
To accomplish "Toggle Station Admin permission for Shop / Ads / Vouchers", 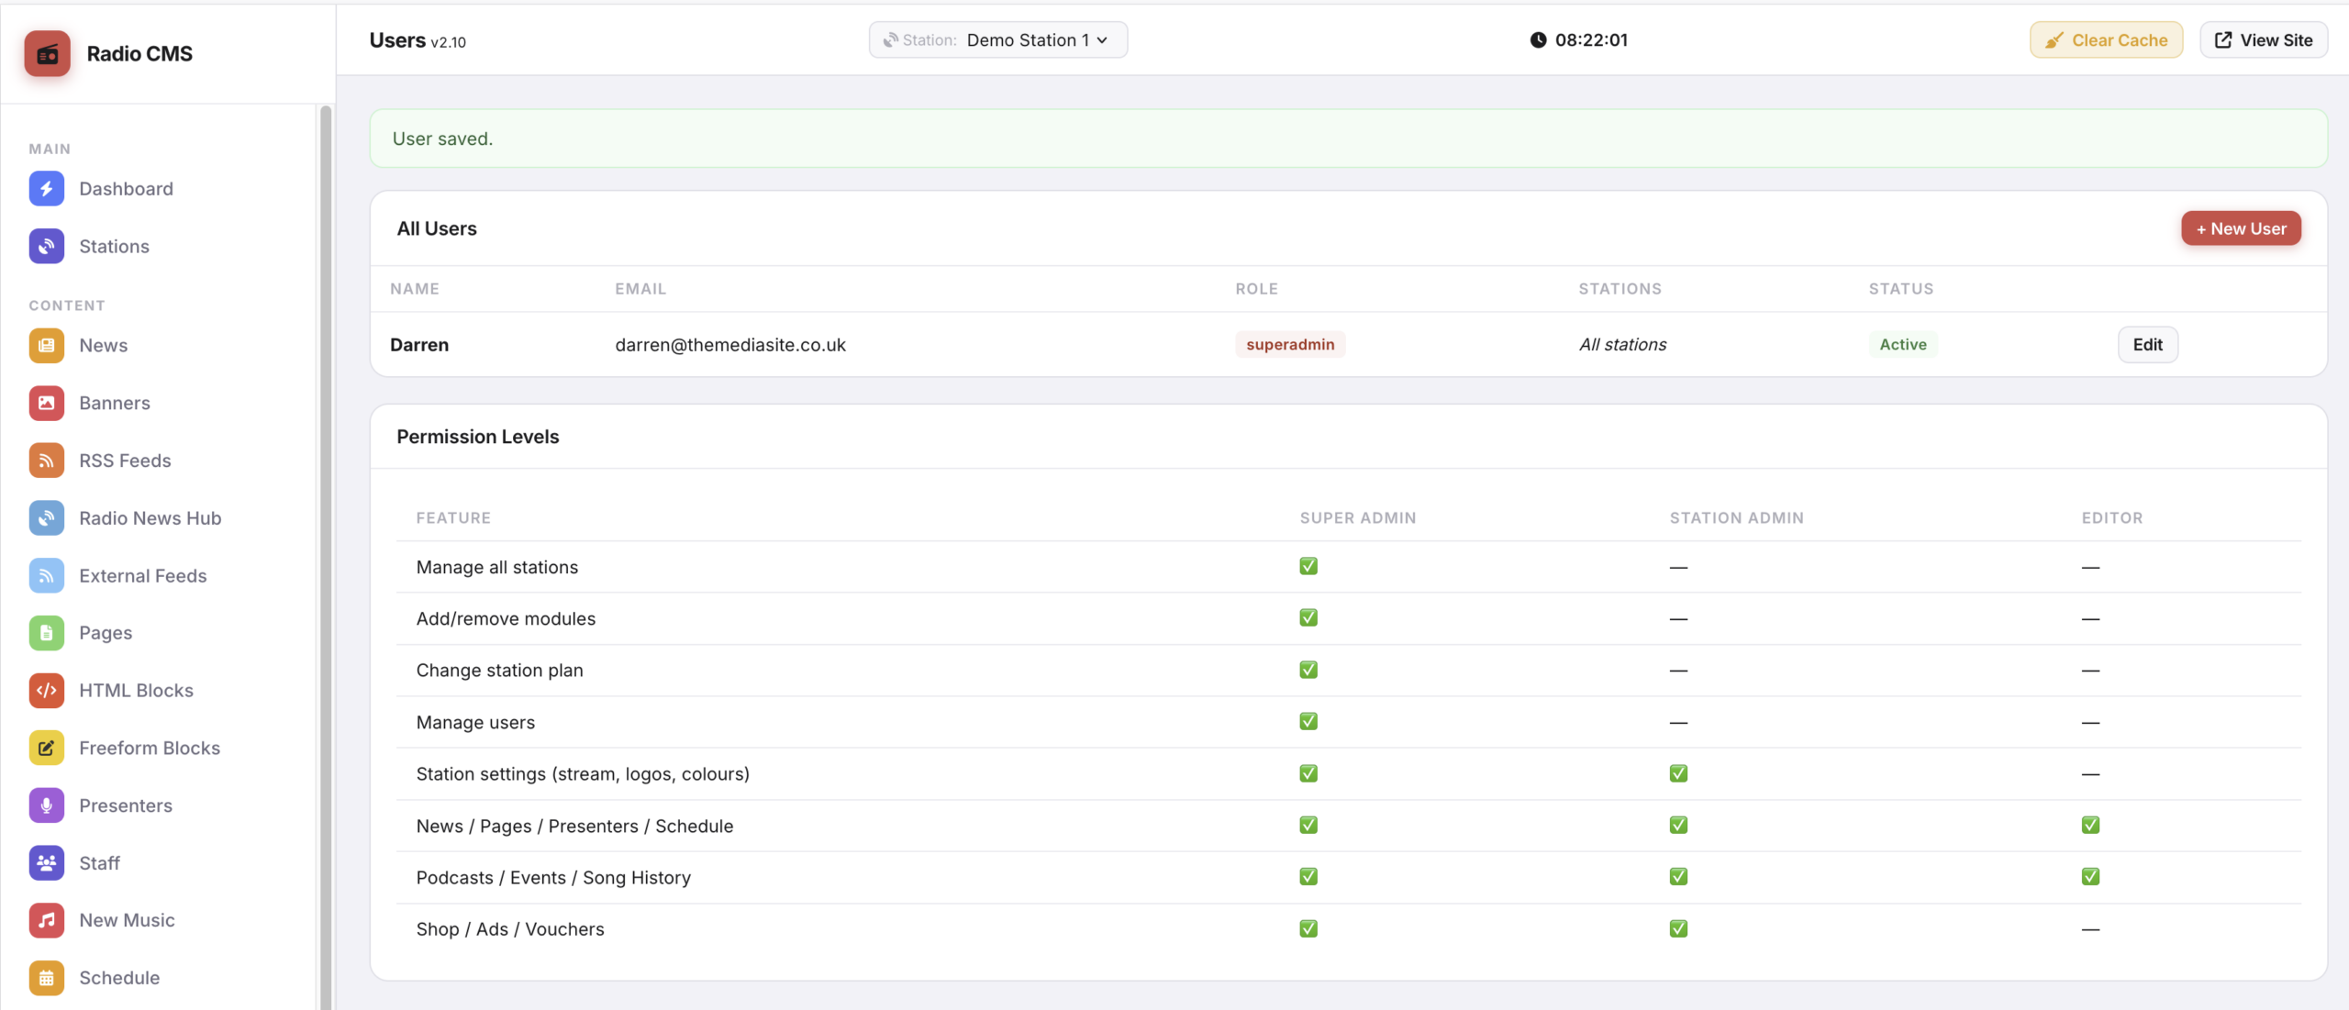I will [1678, 928].
